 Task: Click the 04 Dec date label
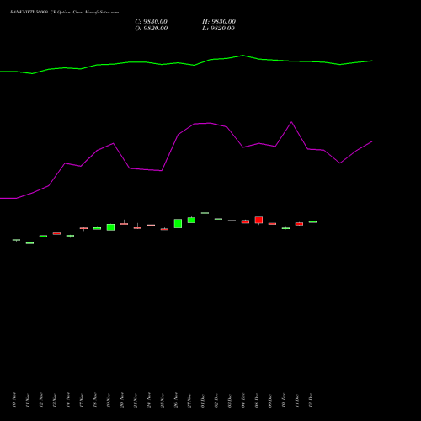tap(243, 400)
